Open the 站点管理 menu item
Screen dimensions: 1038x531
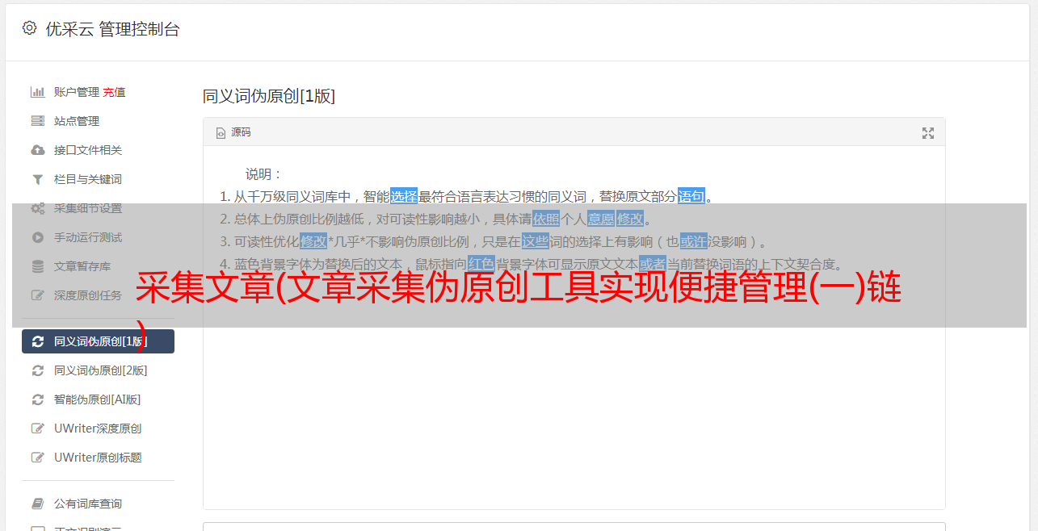(x=77, y=121)
